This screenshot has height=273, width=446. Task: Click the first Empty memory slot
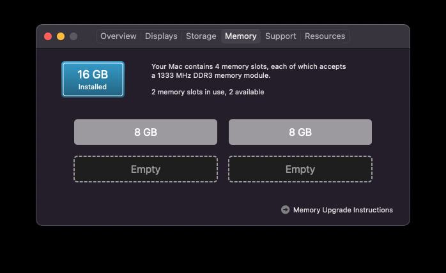pos(146,169)
